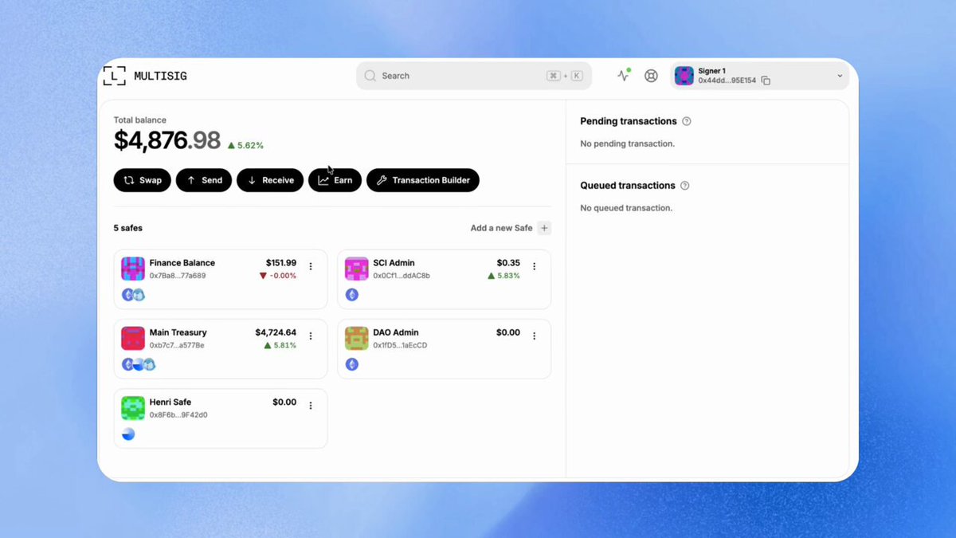Click the Receive button
The height and width of the screenshot is (538, 956).
270,180
